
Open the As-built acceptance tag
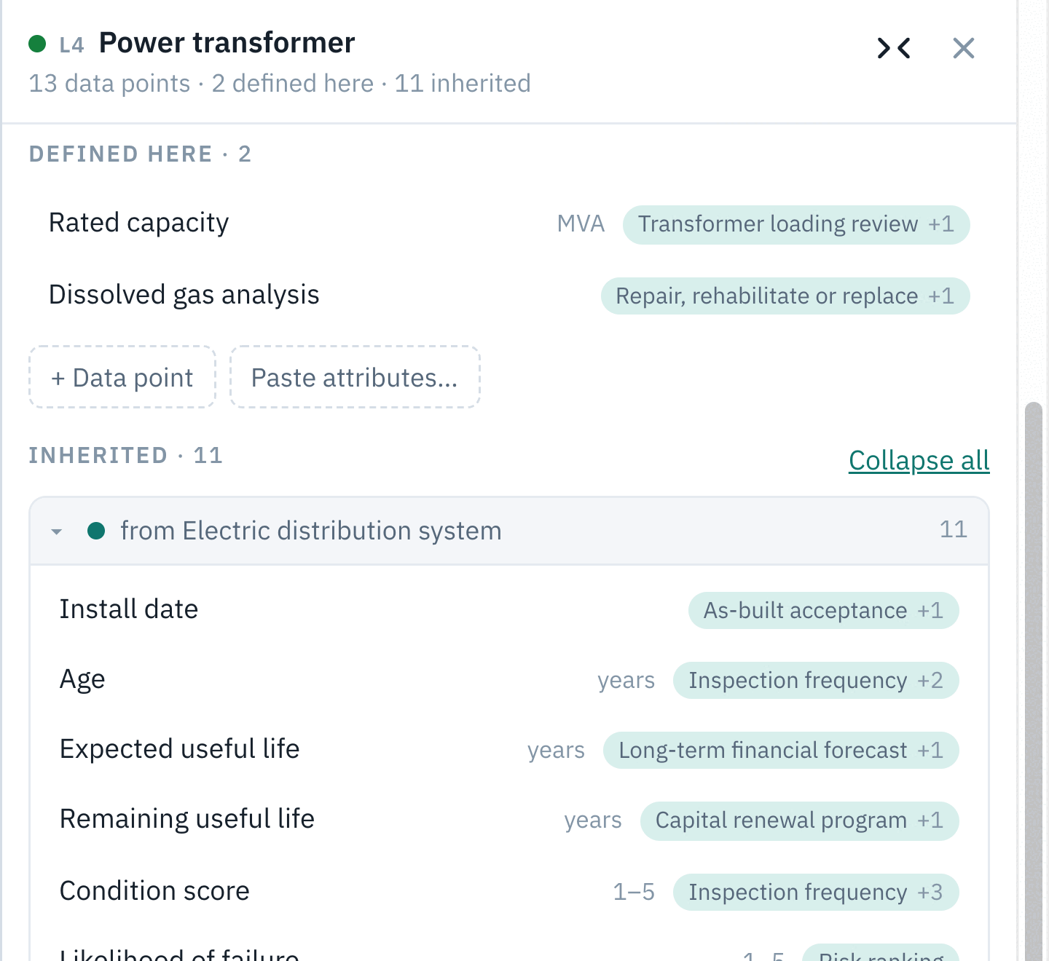pyautogui.click(x=823, y=610)
